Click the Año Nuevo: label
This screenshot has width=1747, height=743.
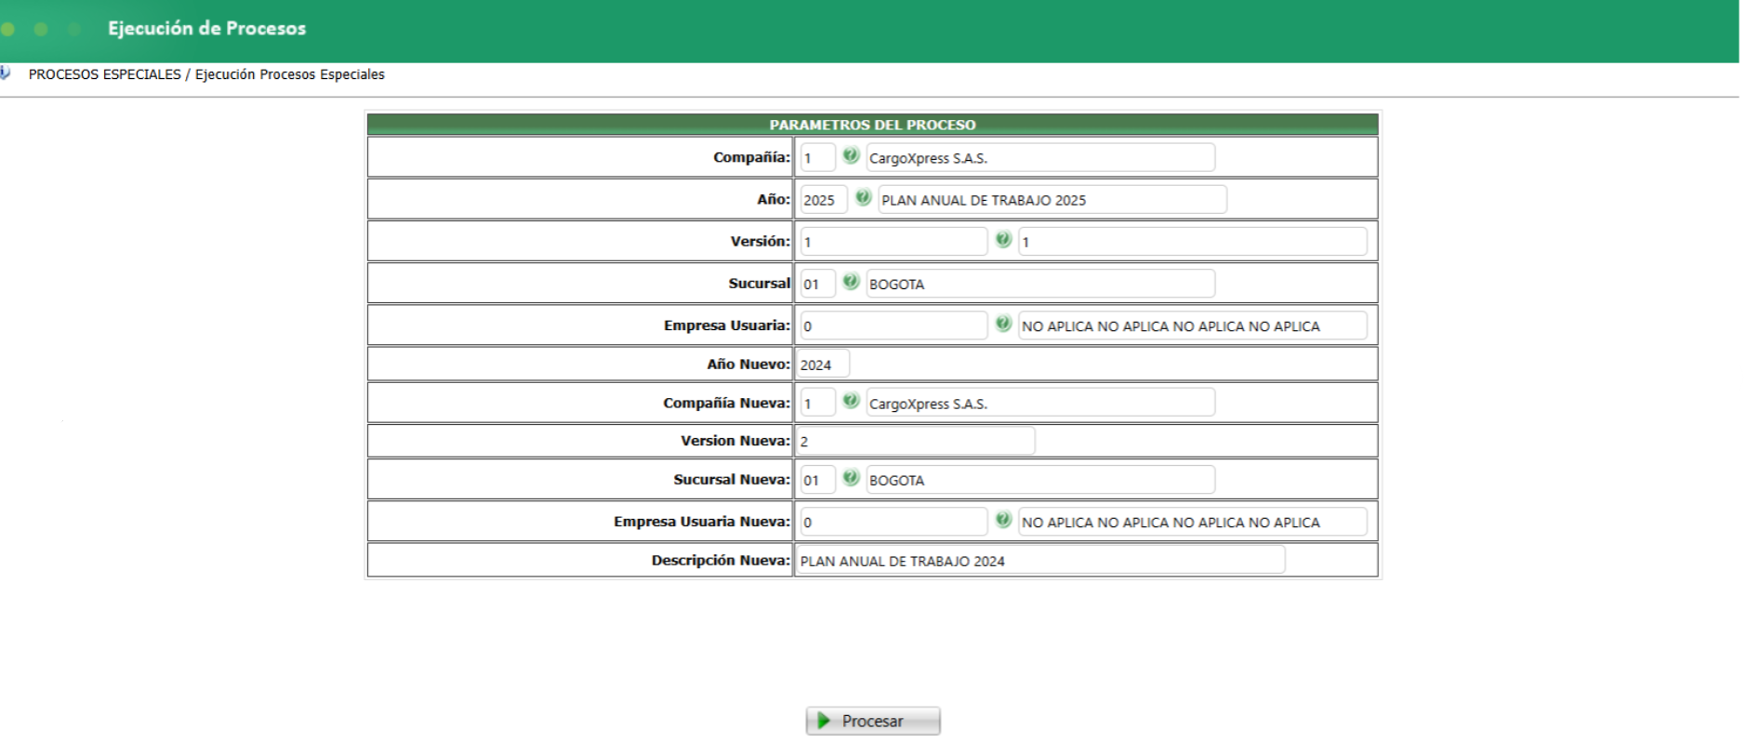tap(748, 364)
